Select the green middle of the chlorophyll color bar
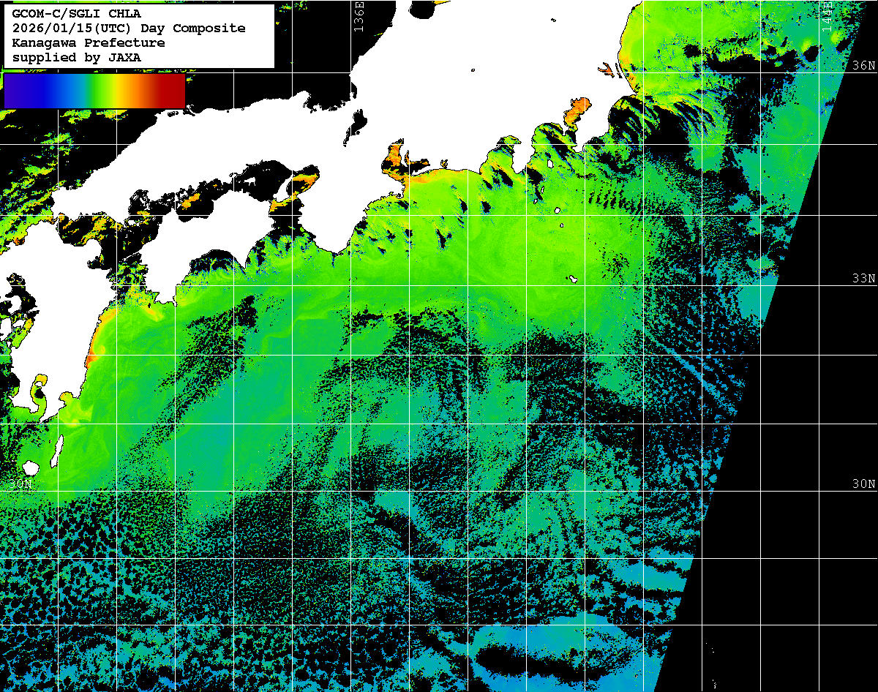The height and width of the screenshot is (692, 878). 94,91
